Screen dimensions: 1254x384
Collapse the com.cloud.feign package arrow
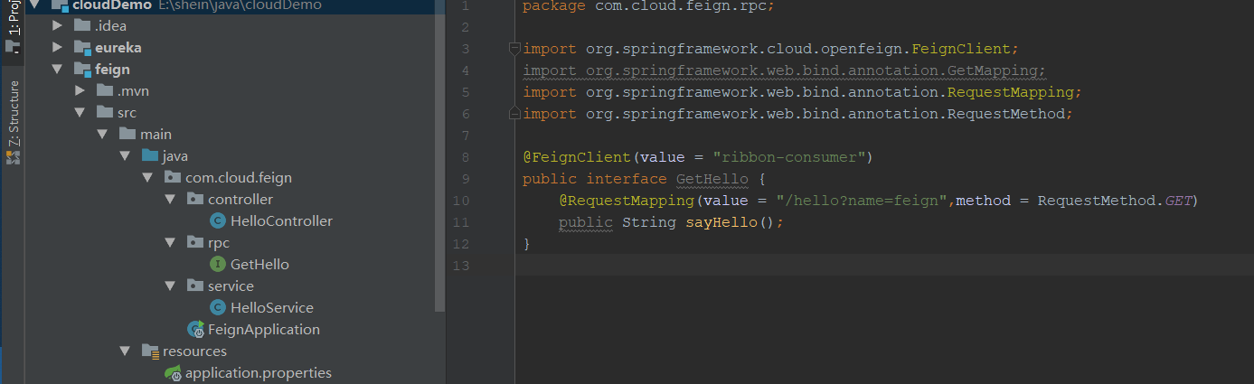click(148, 177)
